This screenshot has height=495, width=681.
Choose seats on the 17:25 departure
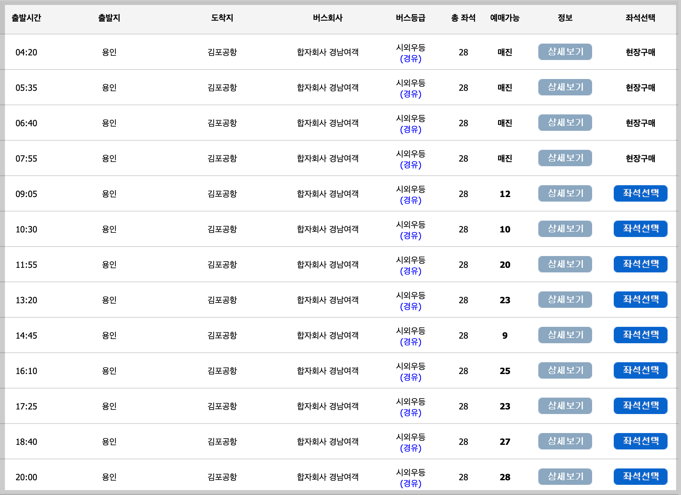[640, 406]
